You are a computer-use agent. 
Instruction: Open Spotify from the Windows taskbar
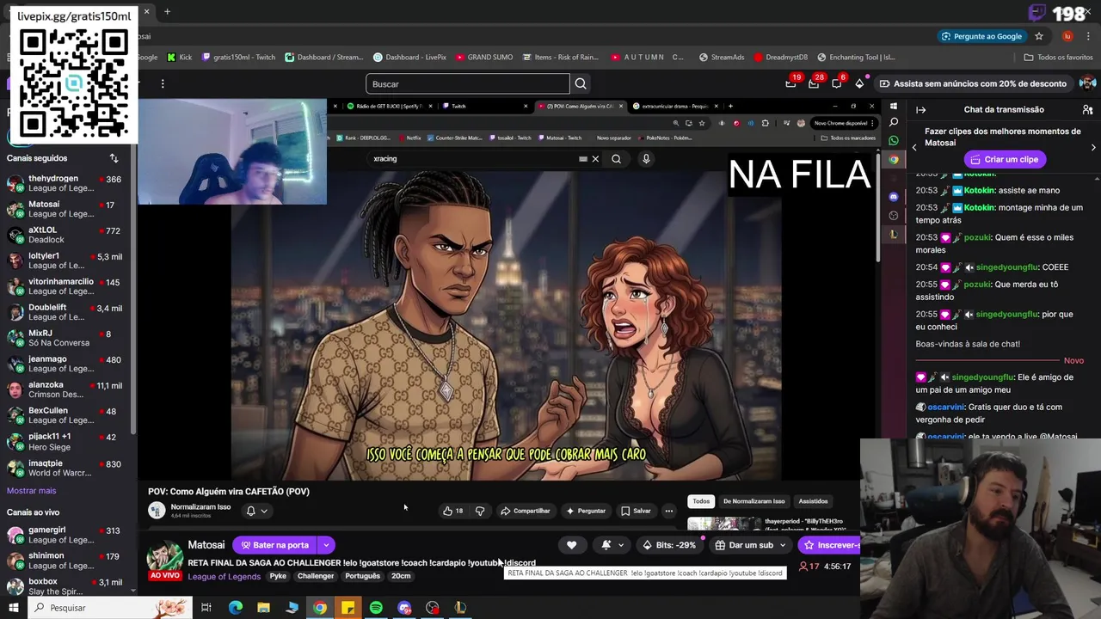(376, 608)
